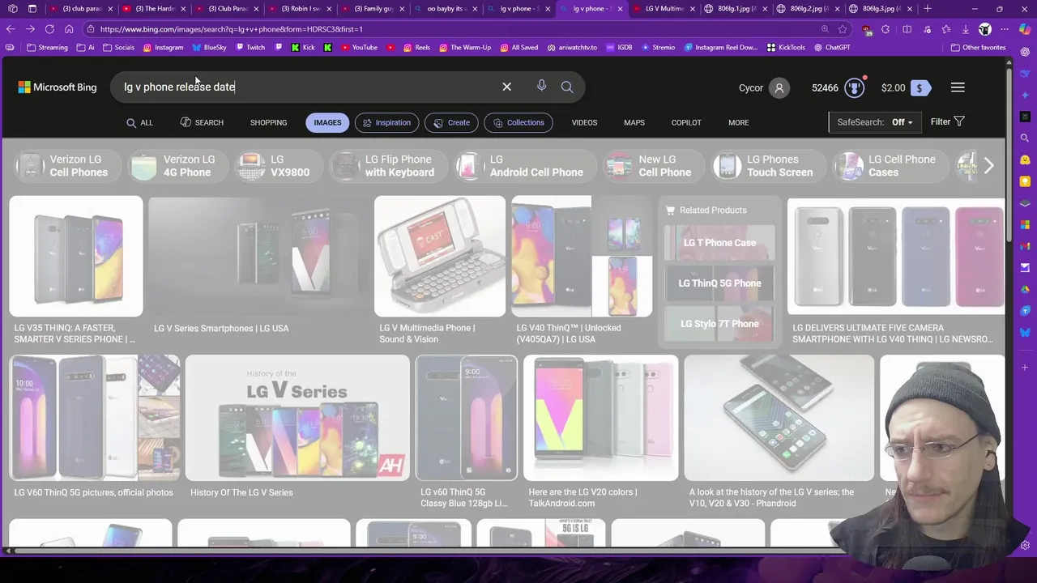Select the LG Cell Phone Cases chip

click(x=890, y=165)
